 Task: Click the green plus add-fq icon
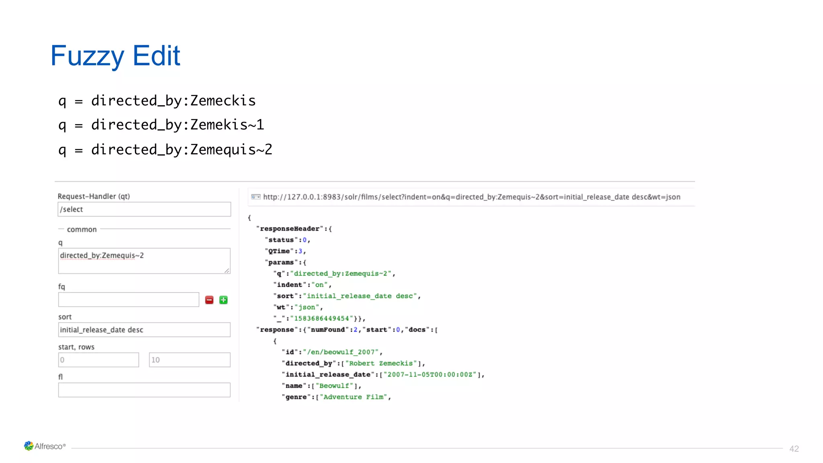pos(223,300)
